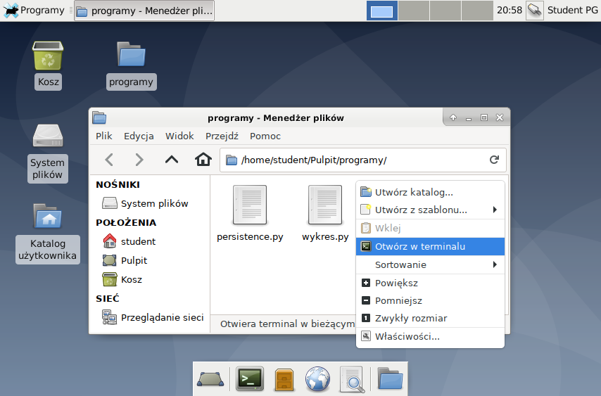Click the 20:58 clock

pos(510,10)
